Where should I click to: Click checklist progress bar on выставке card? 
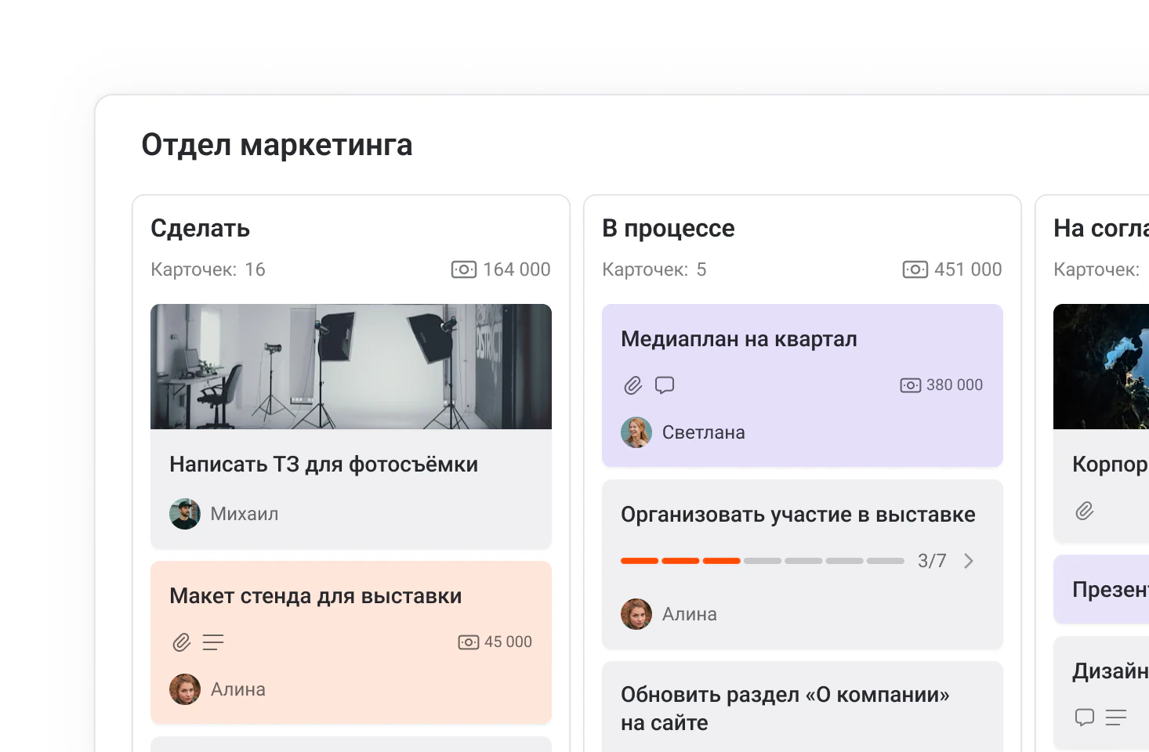point(763,561)
